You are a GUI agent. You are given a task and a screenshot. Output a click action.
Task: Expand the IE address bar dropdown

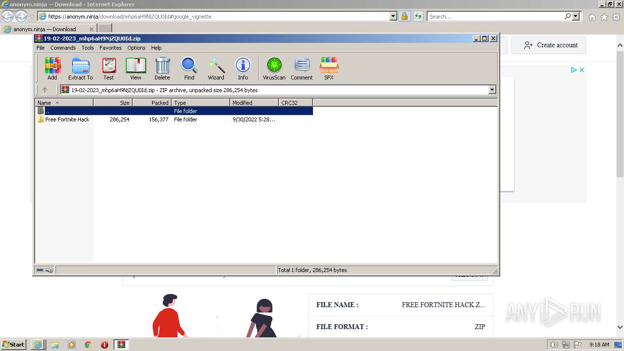pos(393,16)
